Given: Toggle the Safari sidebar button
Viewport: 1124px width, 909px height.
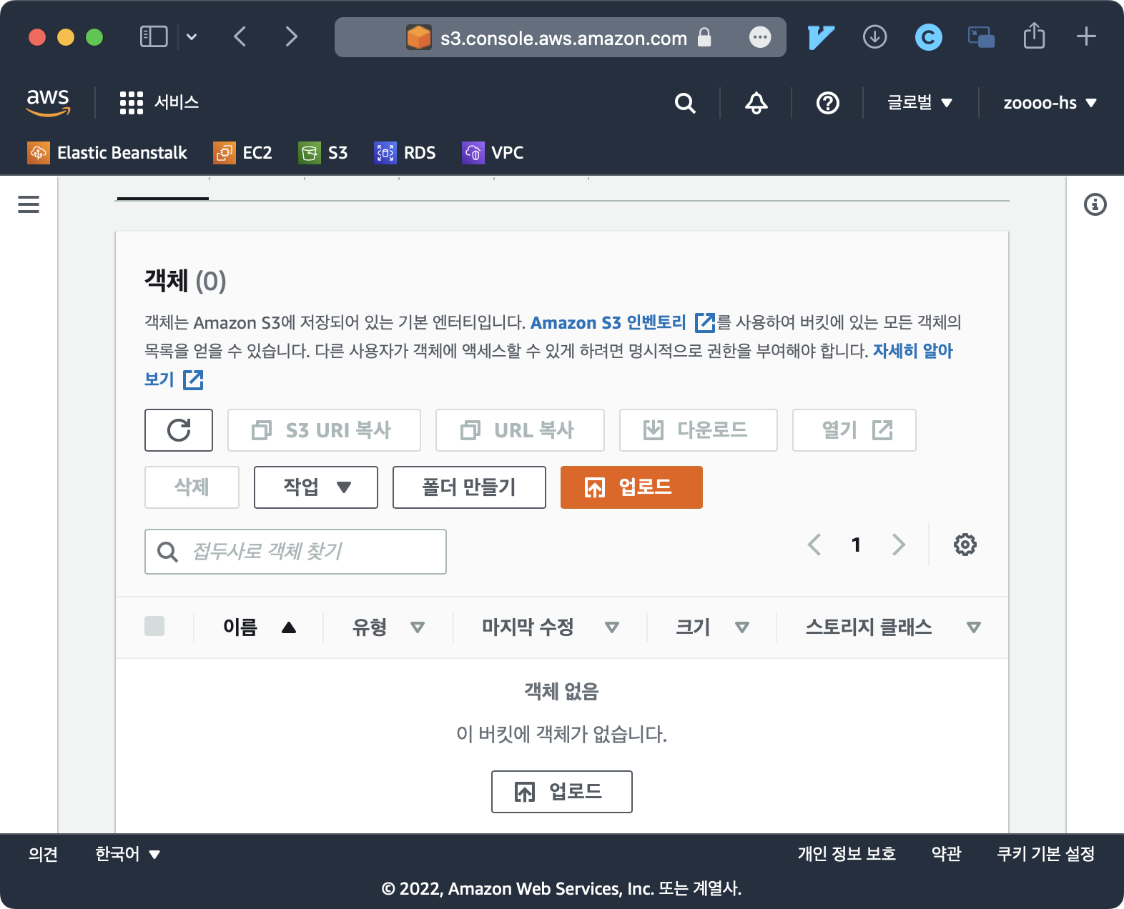Looking at the screenshot, I should [x=154, y=36].
